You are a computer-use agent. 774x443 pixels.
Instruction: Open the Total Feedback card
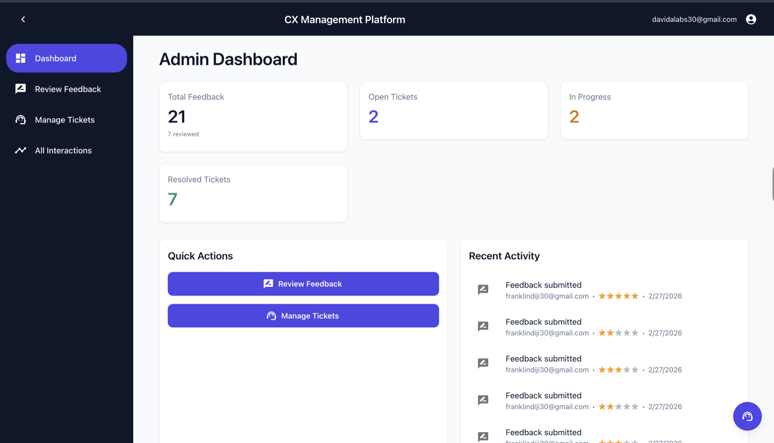click(253, 117)
